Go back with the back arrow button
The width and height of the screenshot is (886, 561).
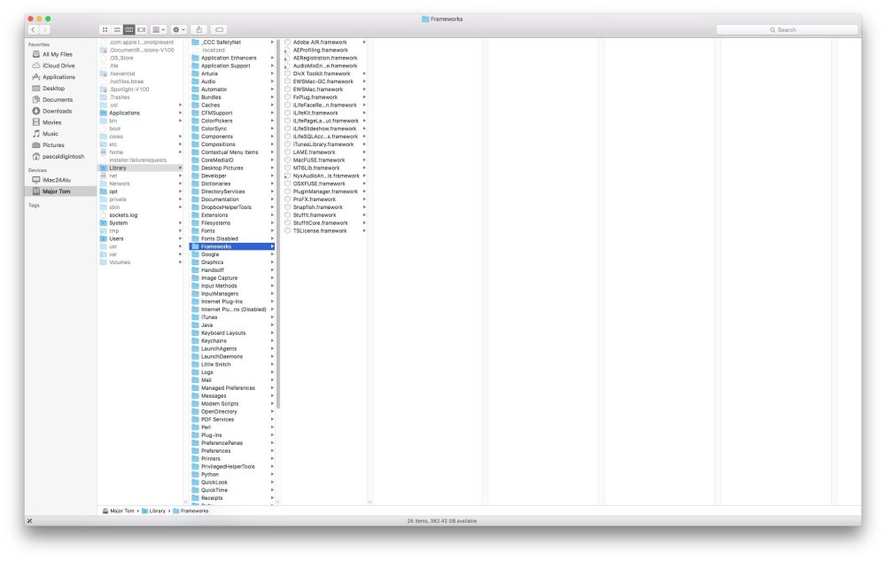point(34,29)
